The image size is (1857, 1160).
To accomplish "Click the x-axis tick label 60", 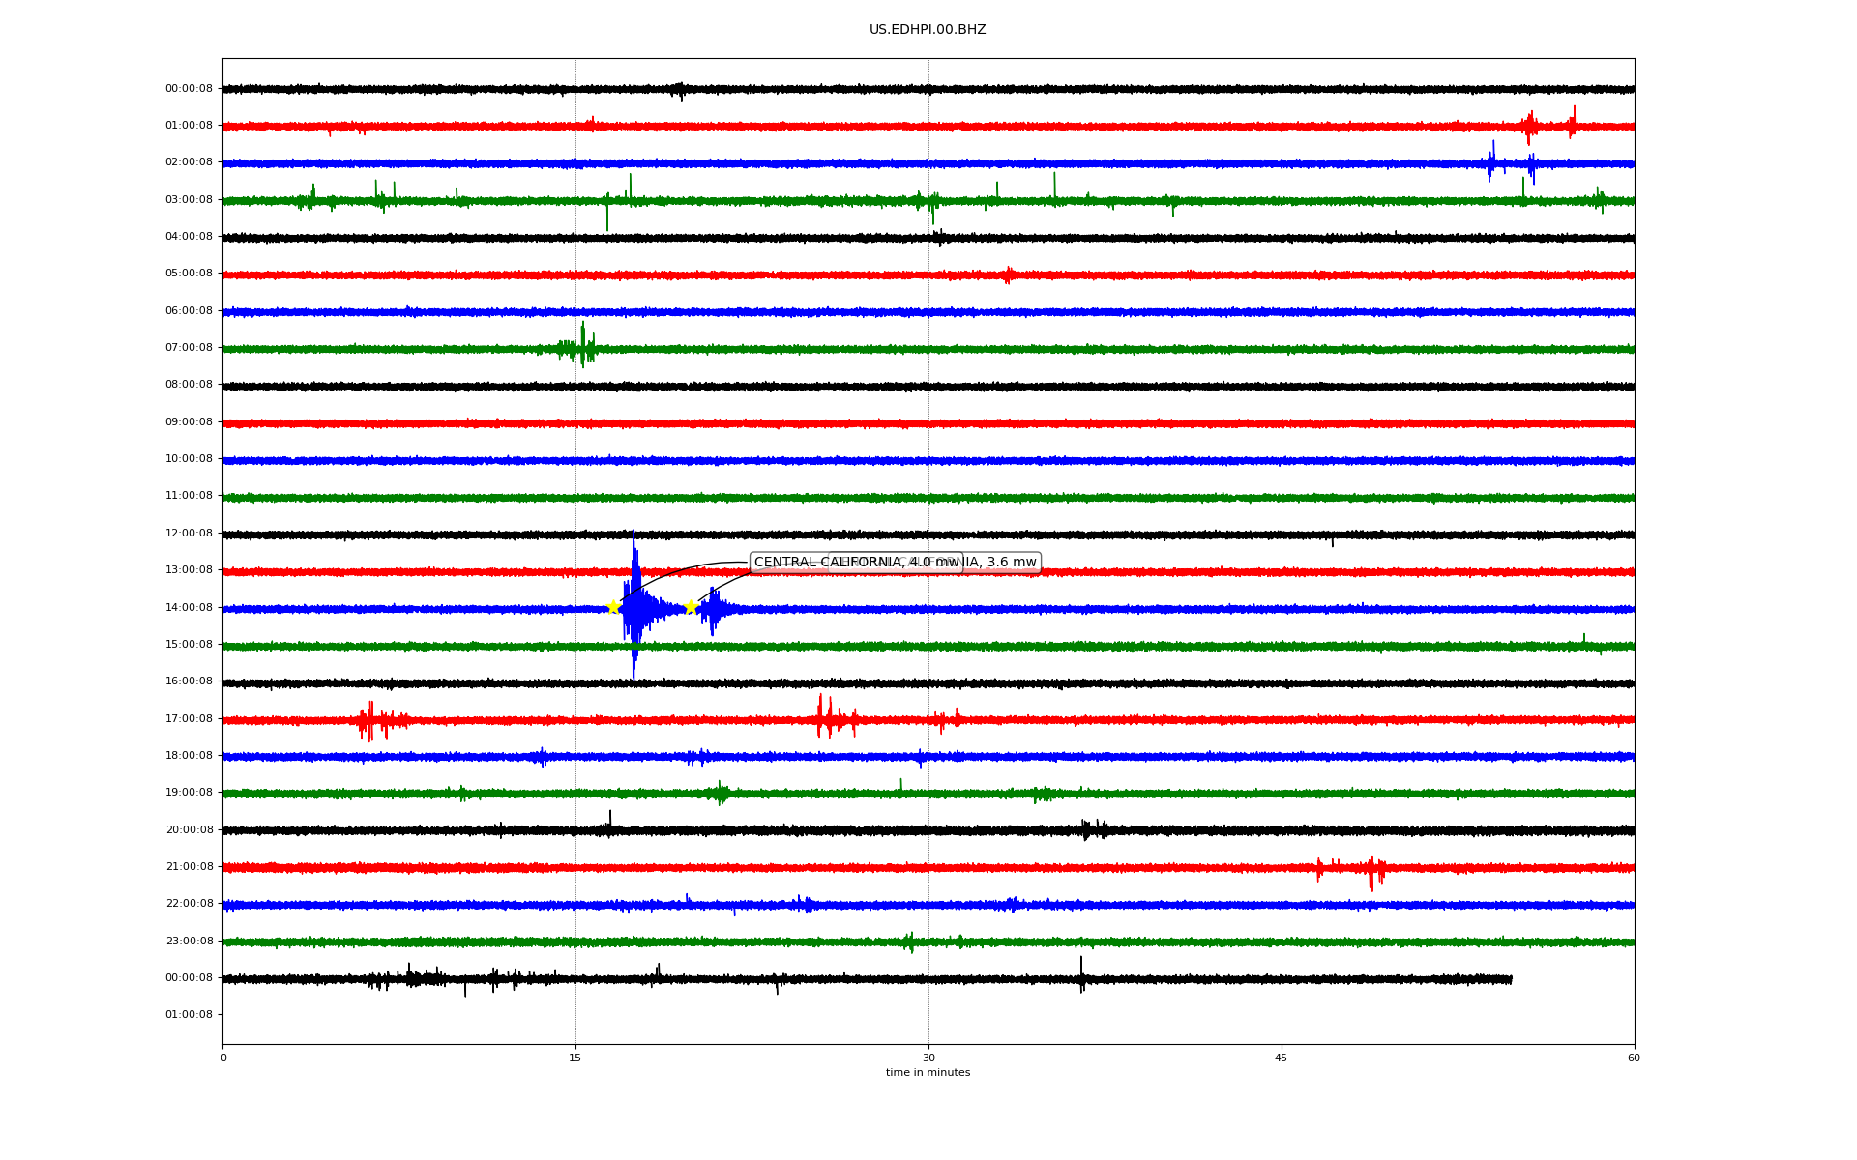I will click(1633, 1058).
